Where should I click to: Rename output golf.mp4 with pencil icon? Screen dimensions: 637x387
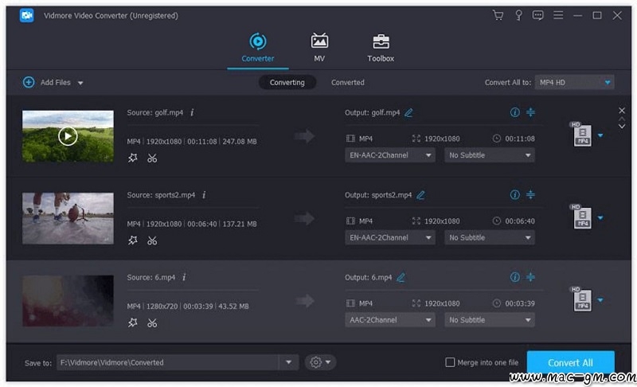(x=408, y=113)
